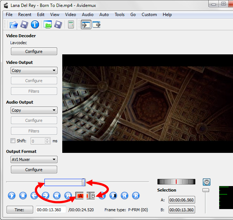
Task: Start playback with the Play button
Action: click(x=12, y=196)
